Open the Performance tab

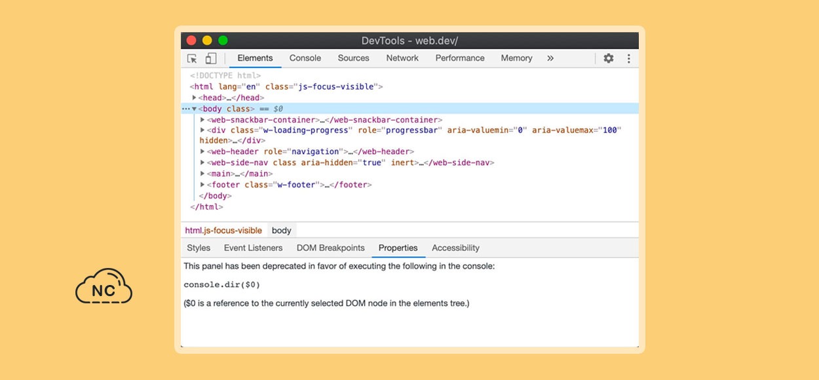click(460, 58)
